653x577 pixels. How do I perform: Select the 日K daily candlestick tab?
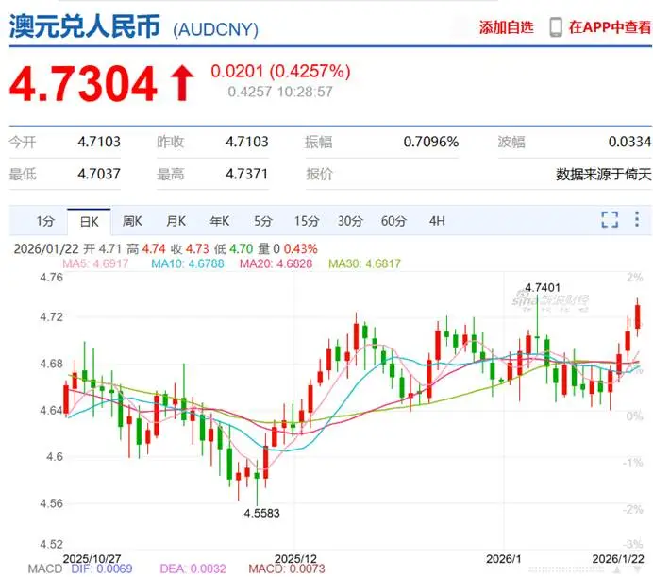tap(89, 221)
